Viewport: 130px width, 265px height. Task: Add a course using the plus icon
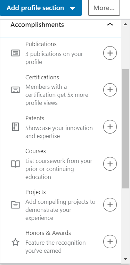tap(110, 164)
